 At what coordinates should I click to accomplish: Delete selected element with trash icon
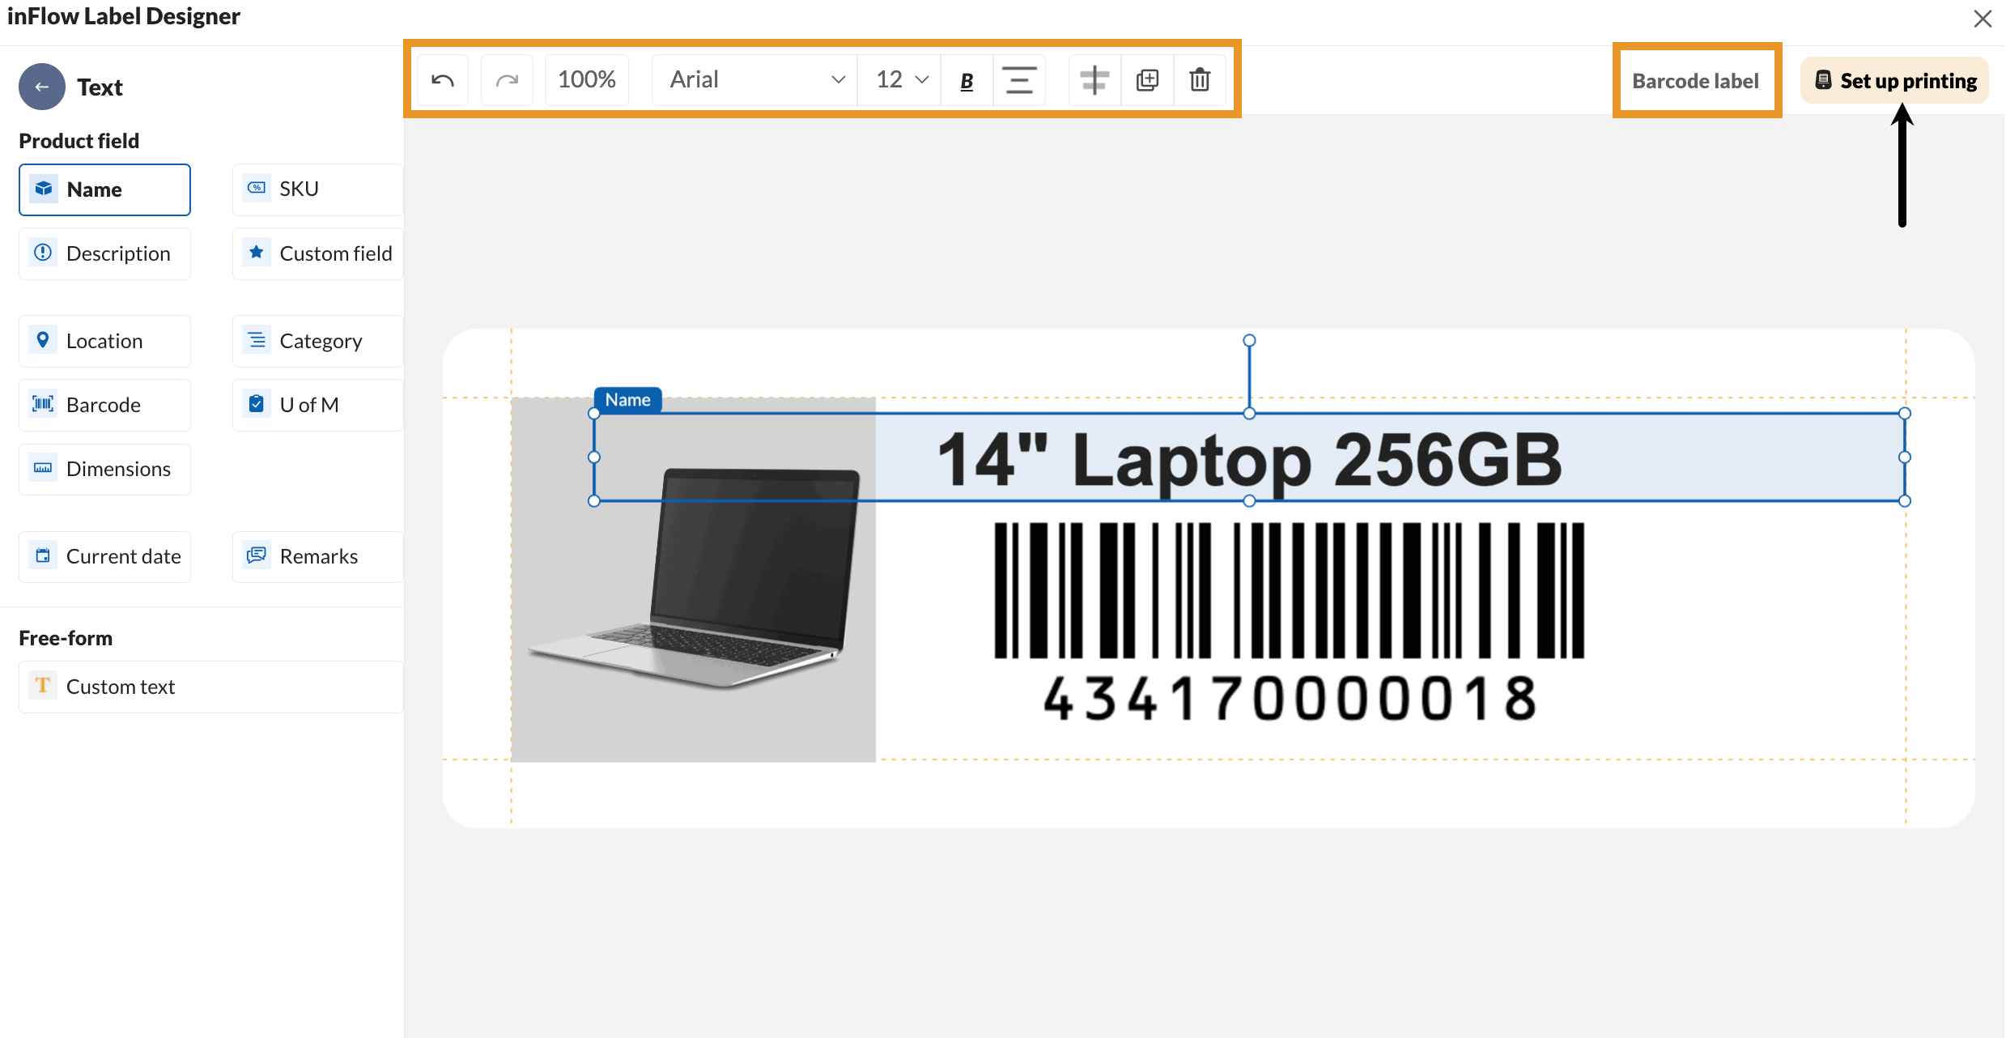[x=1200, y=80]
